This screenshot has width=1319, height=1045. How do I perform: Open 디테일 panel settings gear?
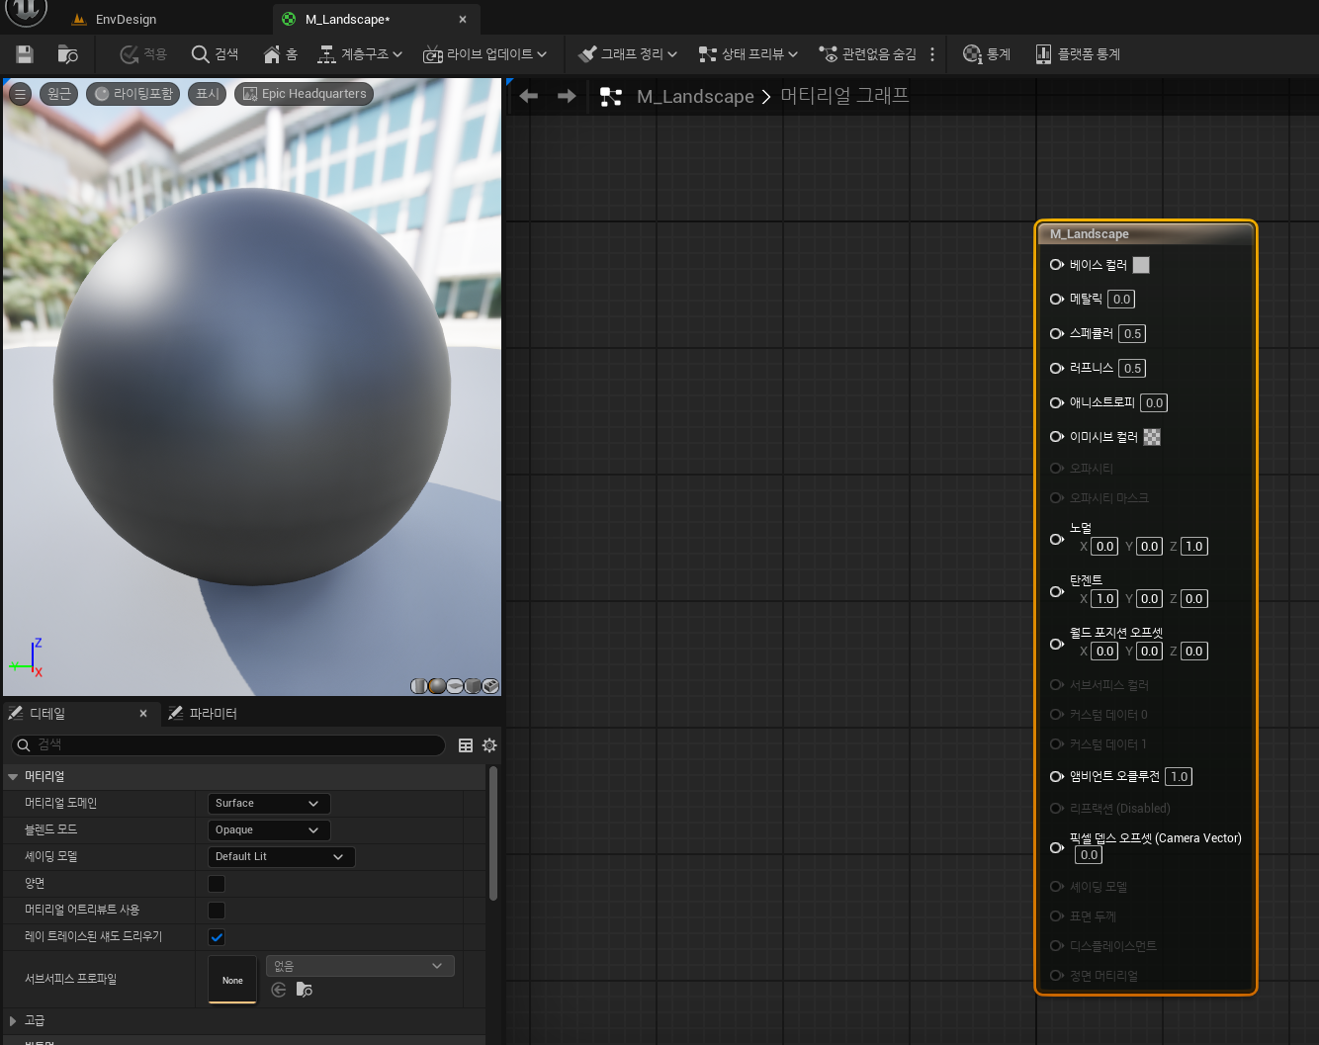pyautogui.click(x=489, y=745)
